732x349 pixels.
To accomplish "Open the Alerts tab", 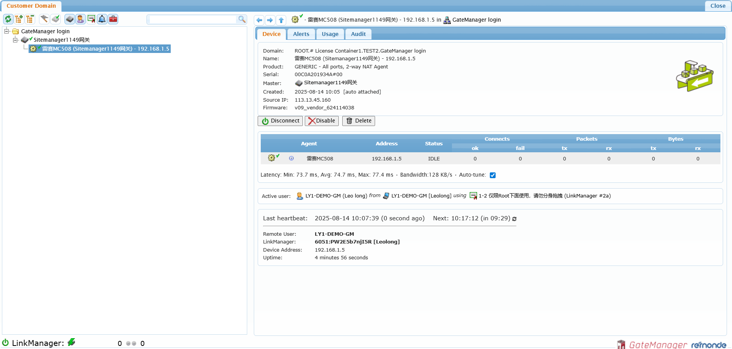I will click(x=301, y=34).
